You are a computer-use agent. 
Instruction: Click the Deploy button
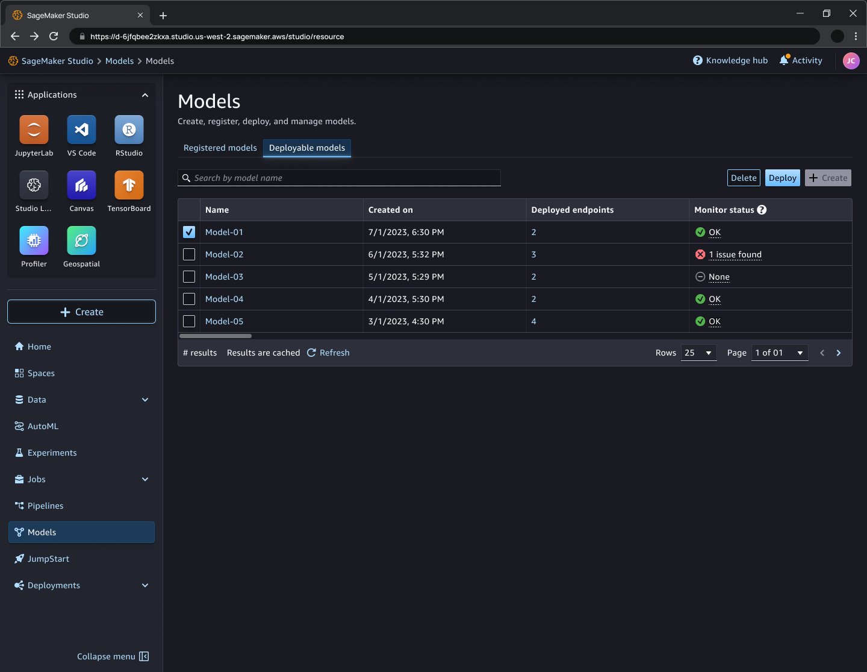[783, 178]
